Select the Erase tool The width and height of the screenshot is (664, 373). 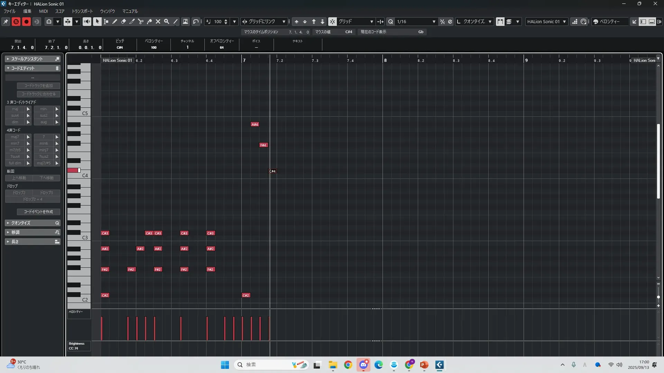(123, 21)
